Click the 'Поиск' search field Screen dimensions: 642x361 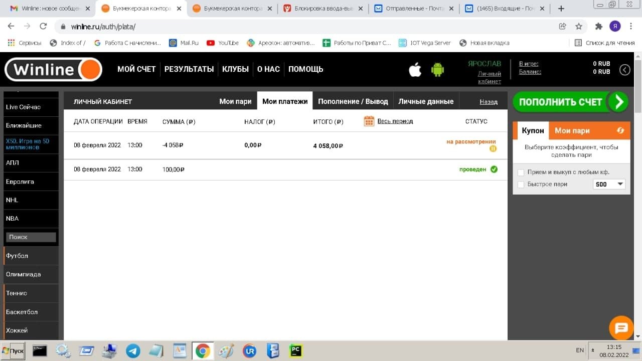31,237
